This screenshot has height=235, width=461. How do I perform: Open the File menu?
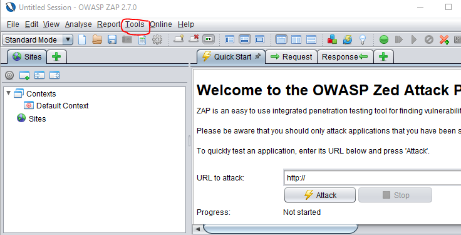pyautogui.click(x=13, y=24)
